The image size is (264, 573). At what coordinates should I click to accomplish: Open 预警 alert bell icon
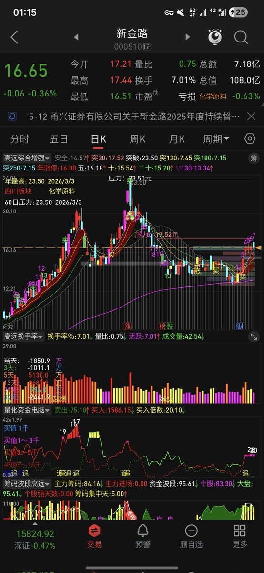click(x=142, y=535)
